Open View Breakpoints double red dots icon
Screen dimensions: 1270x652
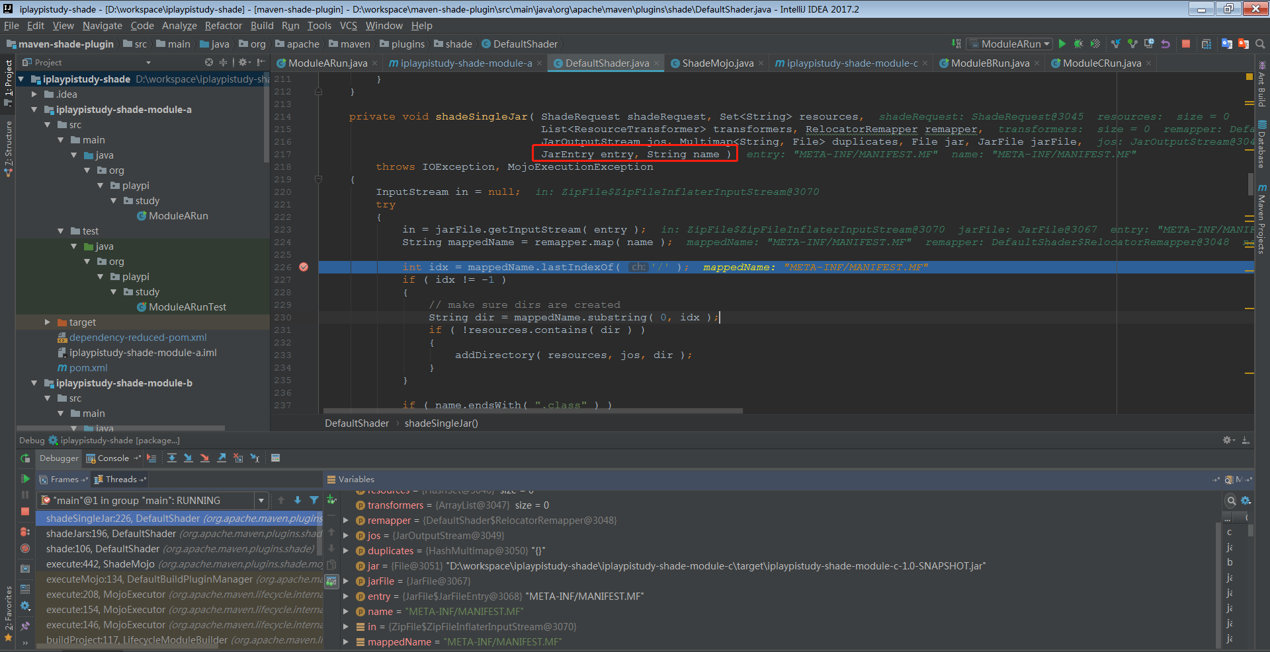coord(25,532)
